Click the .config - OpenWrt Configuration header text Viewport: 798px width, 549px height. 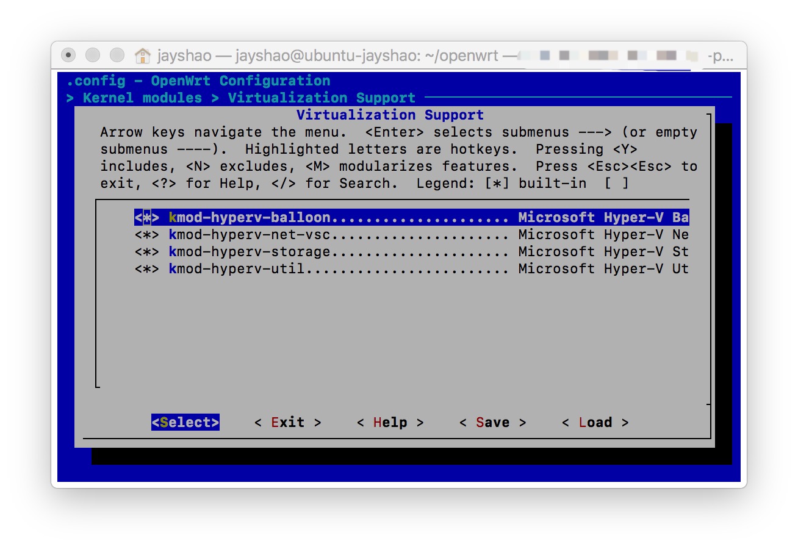[x=198, y=81]
